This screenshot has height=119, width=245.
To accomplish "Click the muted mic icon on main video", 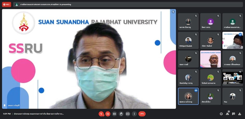I will pyautogui.click(x=173, y=12).
